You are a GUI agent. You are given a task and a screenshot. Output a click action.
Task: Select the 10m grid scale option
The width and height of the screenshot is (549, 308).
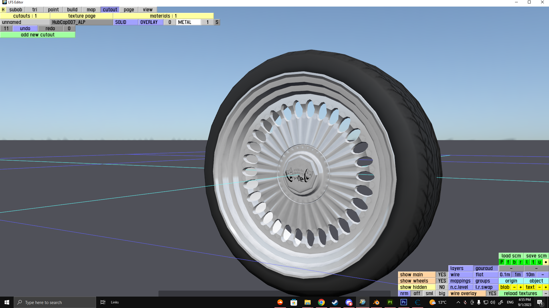[x=530, y=275]
